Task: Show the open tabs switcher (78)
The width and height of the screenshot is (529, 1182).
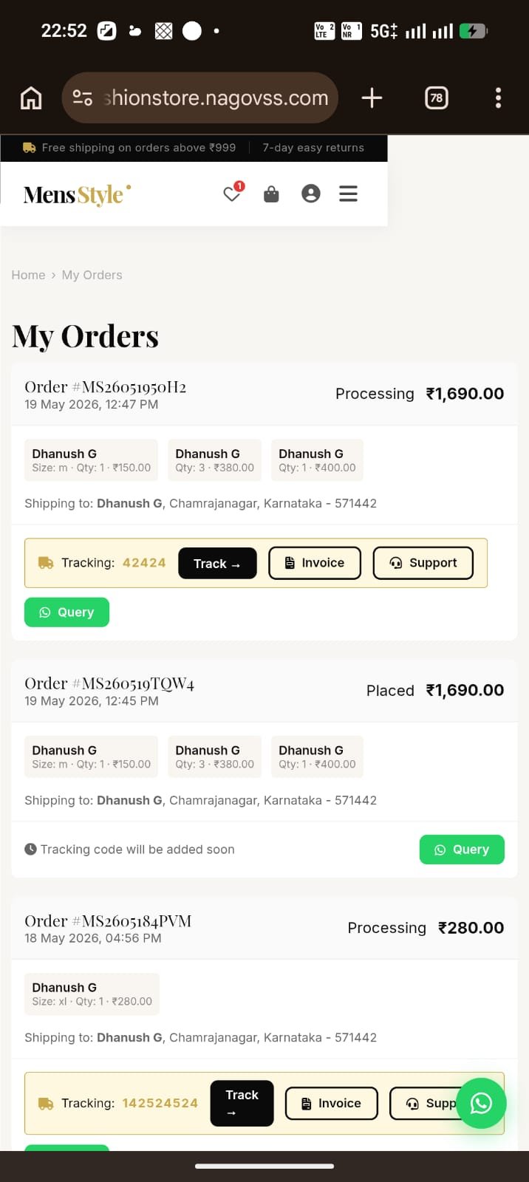Action: coord(437,98)
